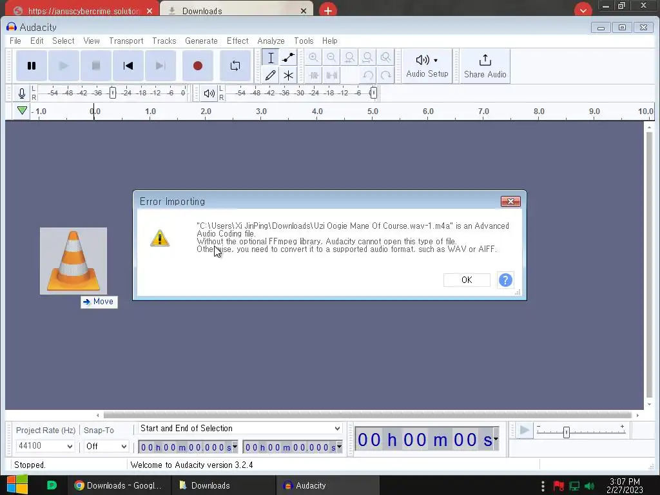Click the green timeline options triangle

click(22, 111)
